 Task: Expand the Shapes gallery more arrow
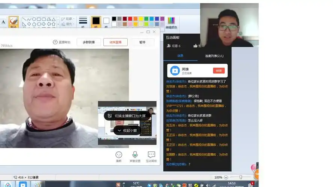click(58, 24)
